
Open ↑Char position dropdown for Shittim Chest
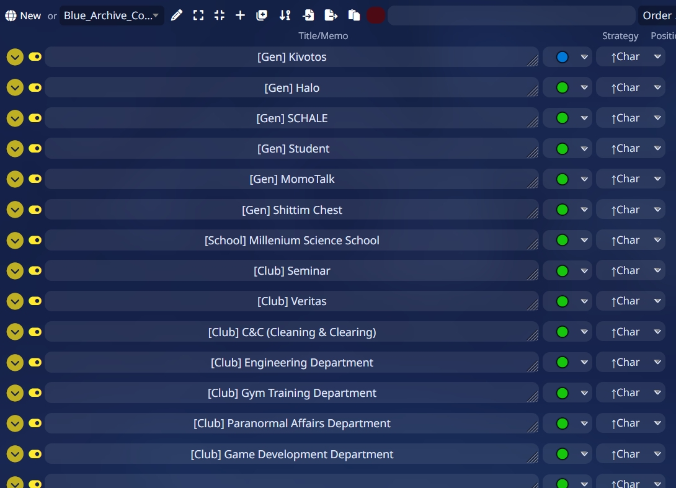tap(631, 210)
